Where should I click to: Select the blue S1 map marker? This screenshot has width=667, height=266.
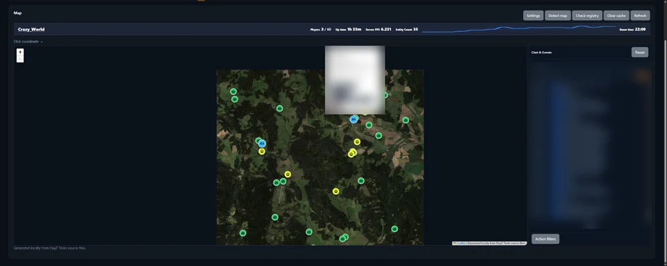354,120
